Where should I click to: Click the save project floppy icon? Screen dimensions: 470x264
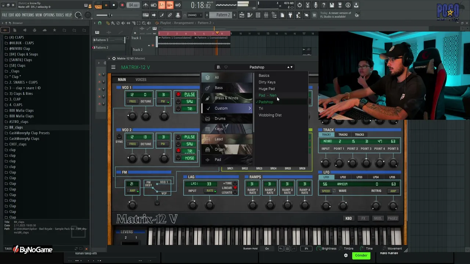coord(332,5)
